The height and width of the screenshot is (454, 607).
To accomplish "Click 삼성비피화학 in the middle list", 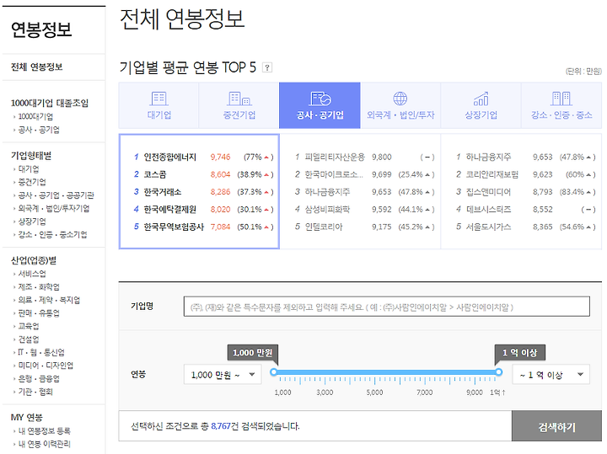I will (327, 209).
